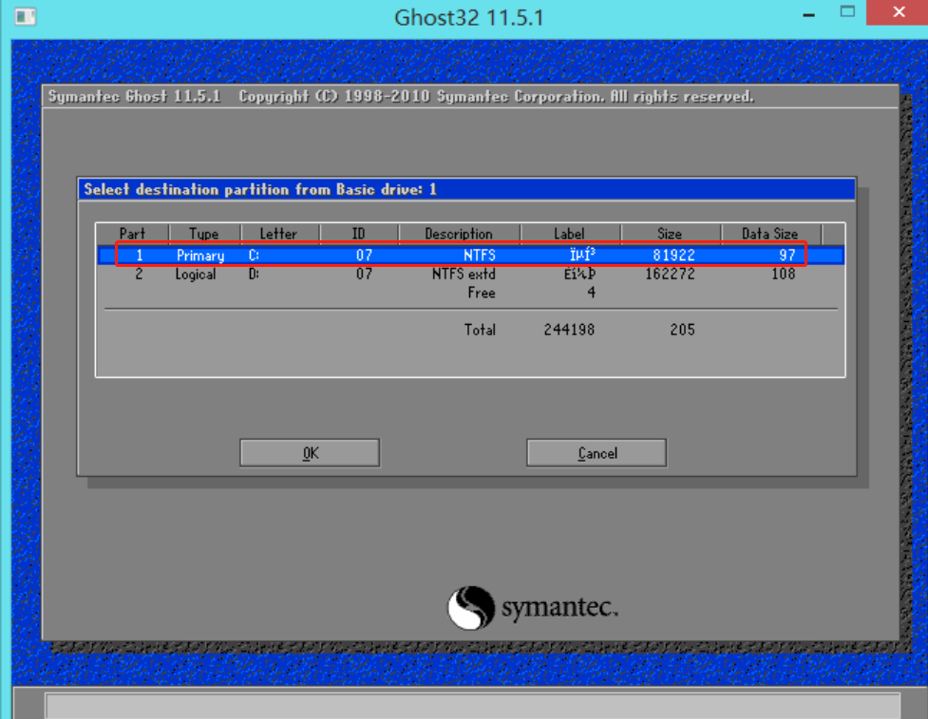The image size is (928, 719).
Task: Click the Ghost32 window system icon
Action: (x=25, y=16)
